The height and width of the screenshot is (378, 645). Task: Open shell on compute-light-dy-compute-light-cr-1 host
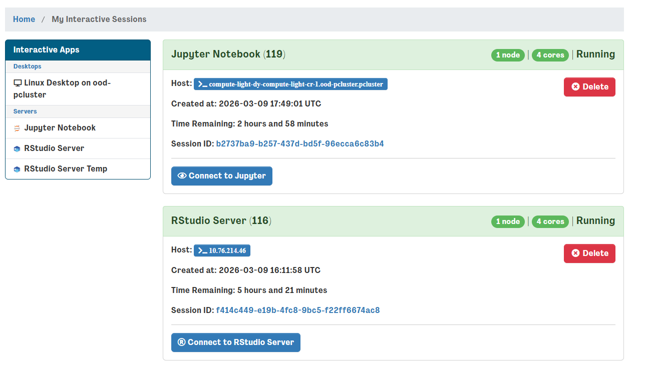tap(290, 84)
